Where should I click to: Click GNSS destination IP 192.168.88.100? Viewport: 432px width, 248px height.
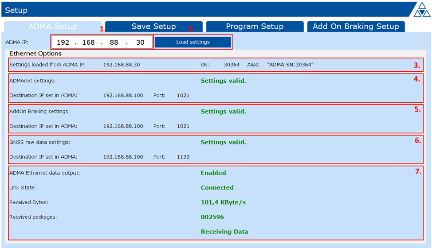point(123,157)
